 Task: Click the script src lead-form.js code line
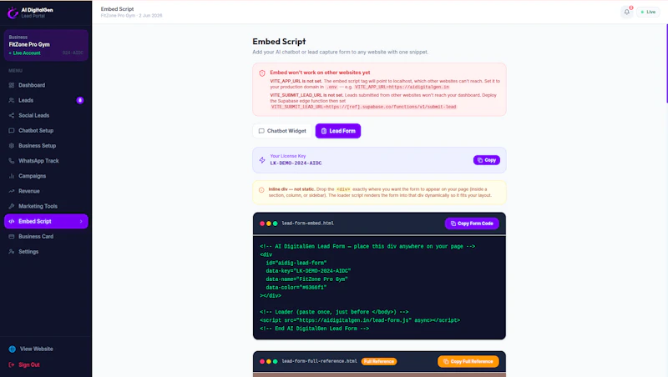point(360,320)
